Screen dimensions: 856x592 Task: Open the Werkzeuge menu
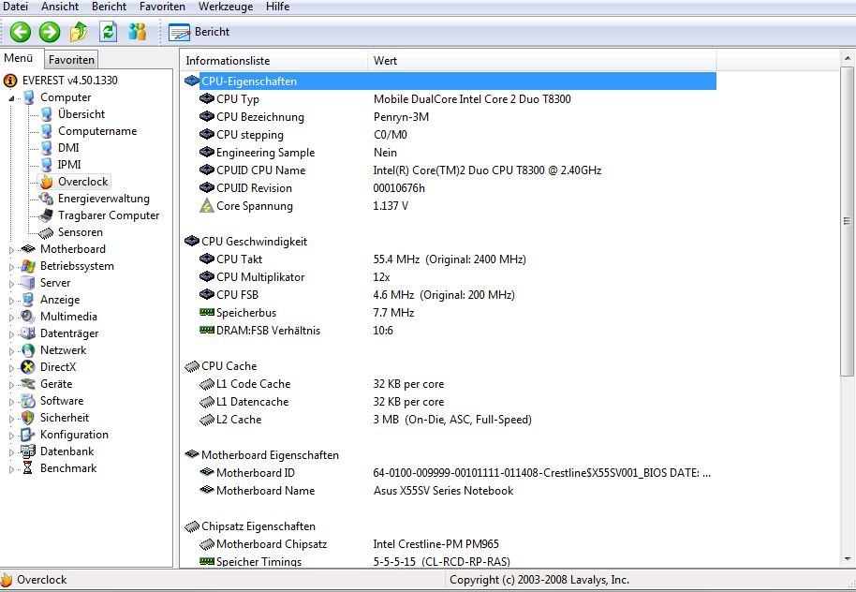[226, 7]
